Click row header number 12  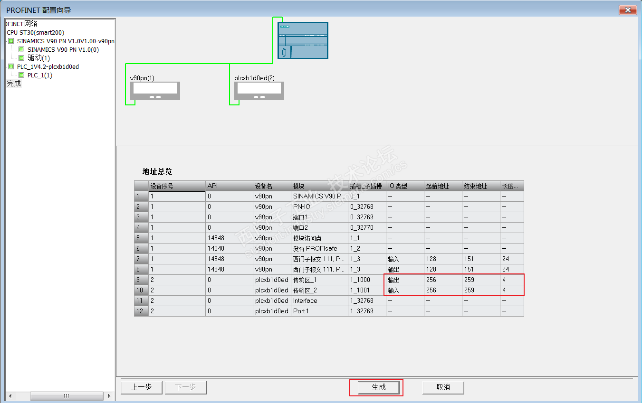pos(141,311)
